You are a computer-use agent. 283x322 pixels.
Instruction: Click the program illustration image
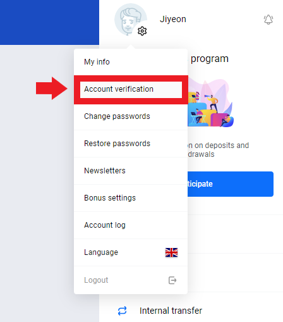point(211,103)
